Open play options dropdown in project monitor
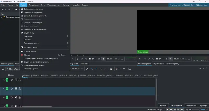This screenshot has height=111, width=209. click(x=163, y=59)
